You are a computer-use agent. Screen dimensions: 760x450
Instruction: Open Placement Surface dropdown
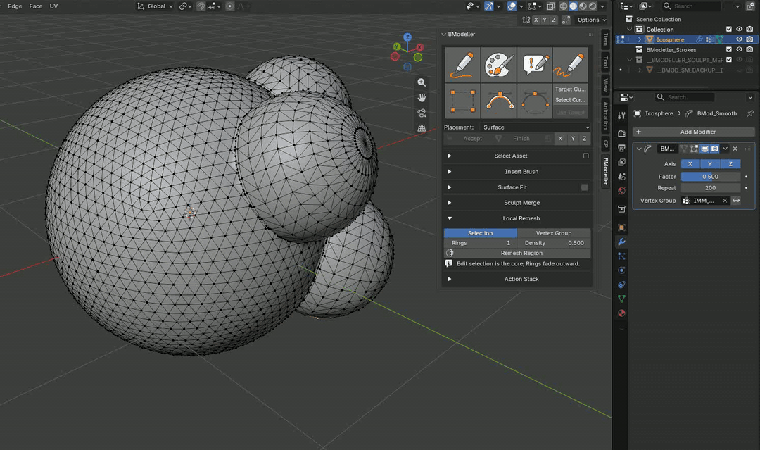[x=536, y=127]
